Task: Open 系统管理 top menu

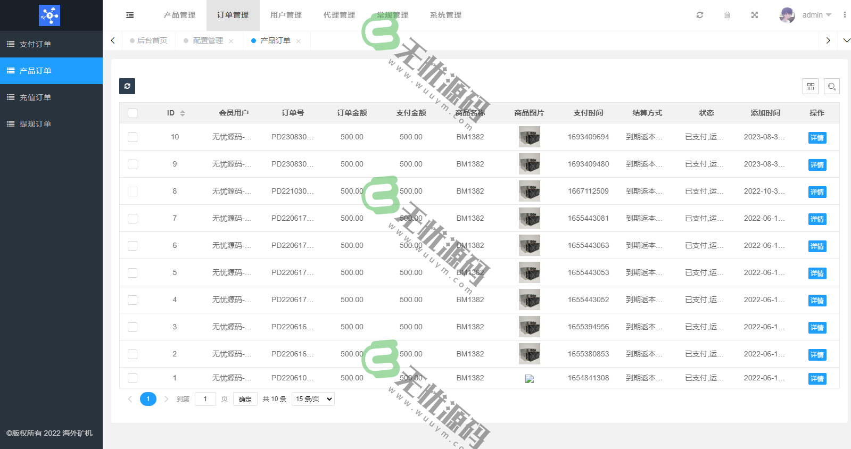Action: [x=445, y=15]
